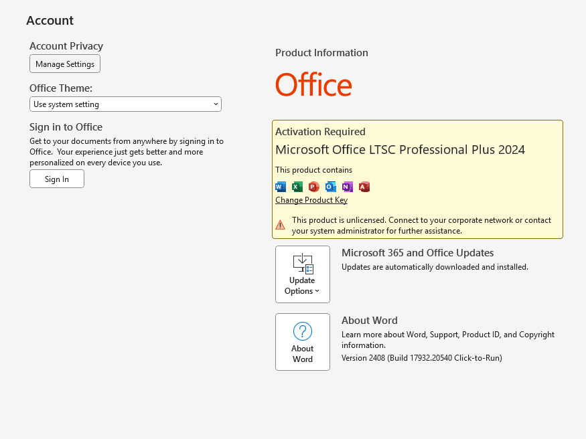
Task: Click the Account page title
Action: 50,21
